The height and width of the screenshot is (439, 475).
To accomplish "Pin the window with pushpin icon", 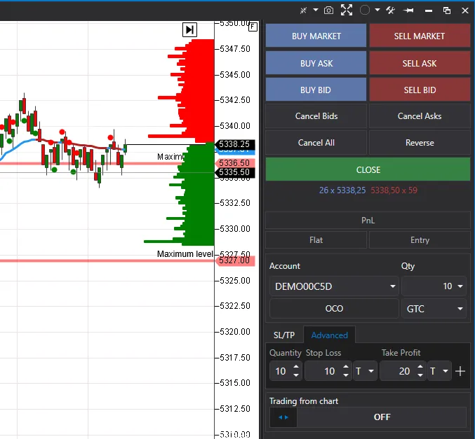I will pos(408,11).
